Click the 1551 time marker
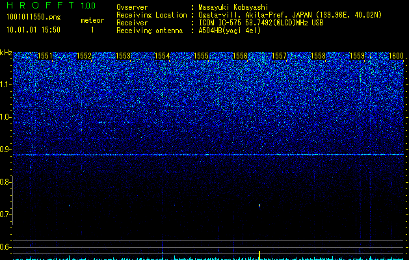The image size is (409, 260). 45,56
